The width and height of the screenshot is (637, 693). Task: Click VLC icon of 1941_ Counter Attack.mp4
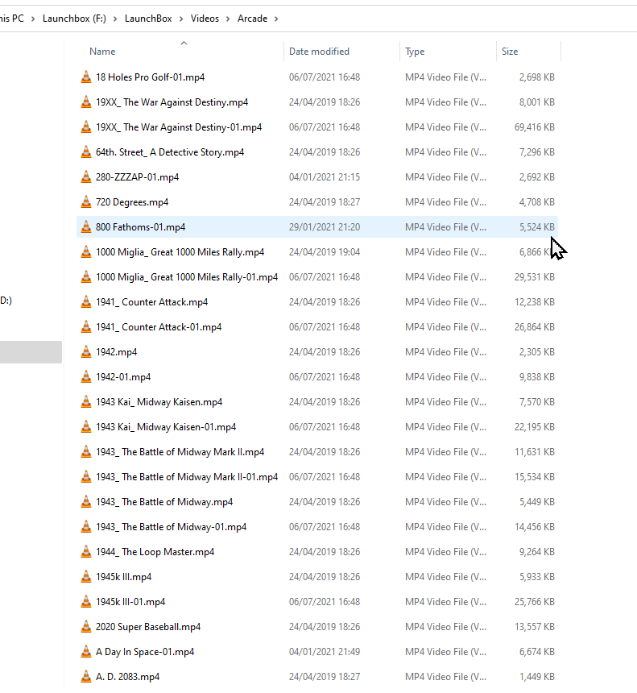(x=86, y=302)
